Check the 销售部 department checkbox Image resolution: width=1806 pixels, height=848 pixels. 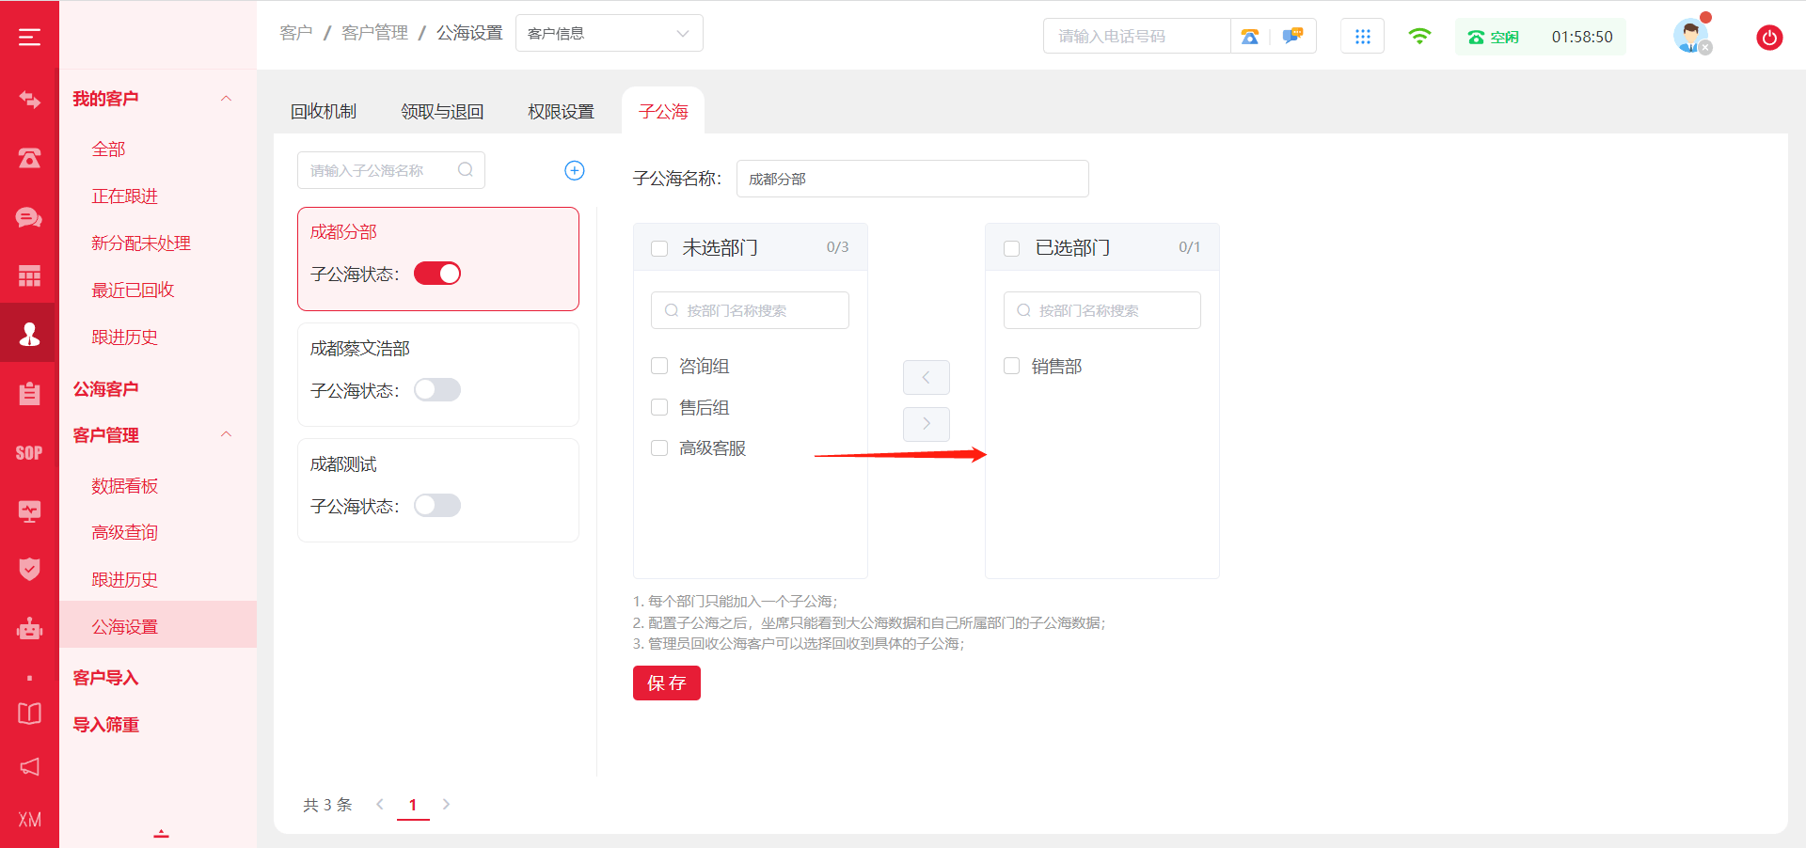pos(1012,366)
